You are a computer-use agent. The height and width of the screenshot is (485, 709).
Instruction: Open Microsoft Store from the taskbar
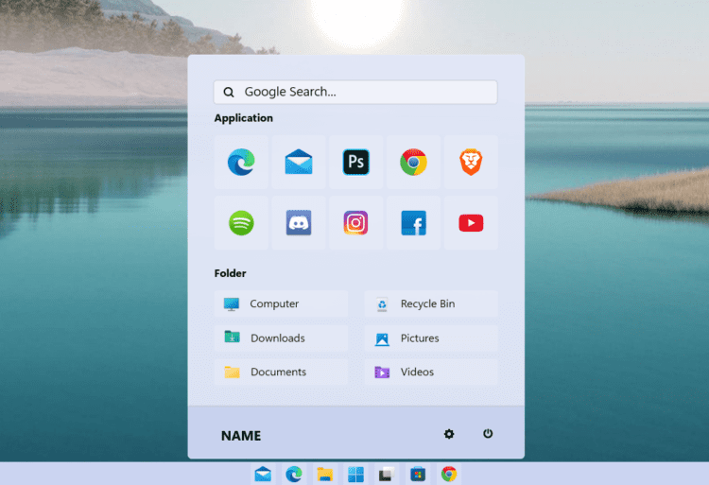click(x=418, y=475)
